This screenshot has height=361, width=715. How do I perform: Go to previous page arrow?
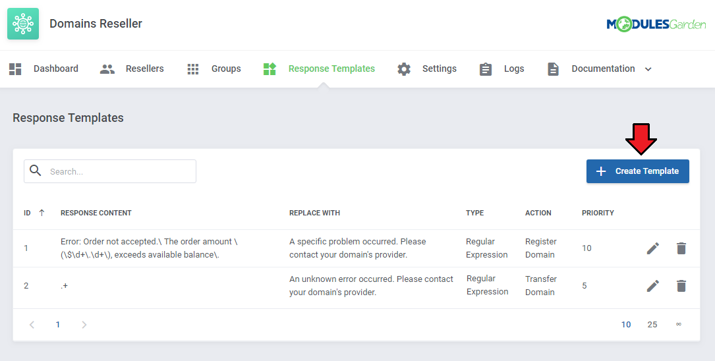32,325
